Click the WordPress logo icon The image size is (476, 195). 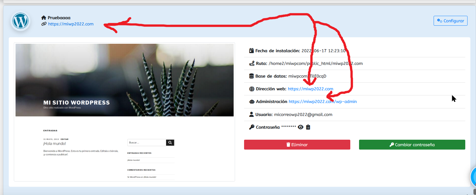point(20,21)
